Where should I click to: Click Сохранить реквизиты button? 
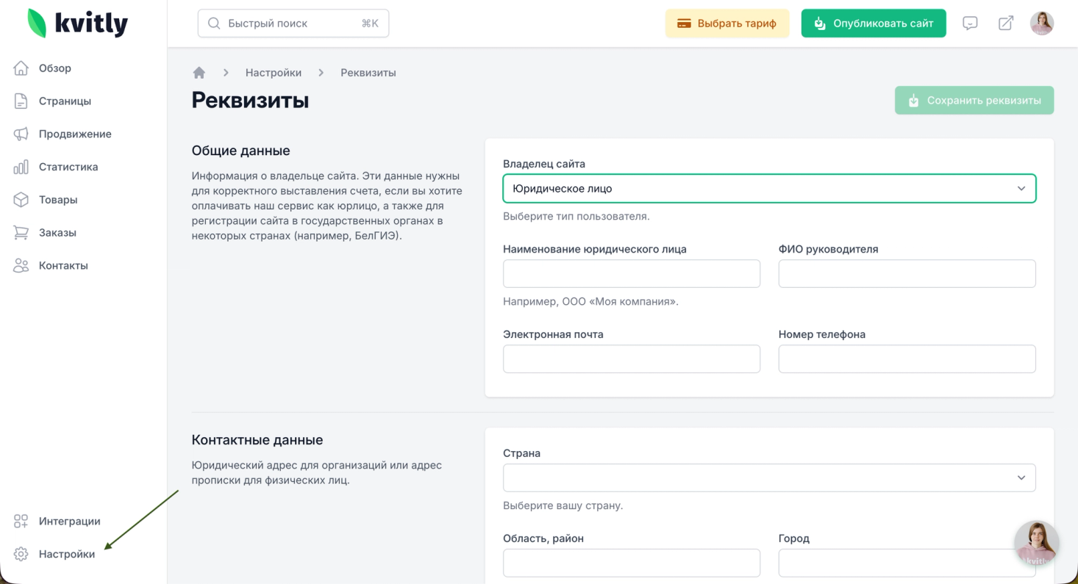pos(974,101)
